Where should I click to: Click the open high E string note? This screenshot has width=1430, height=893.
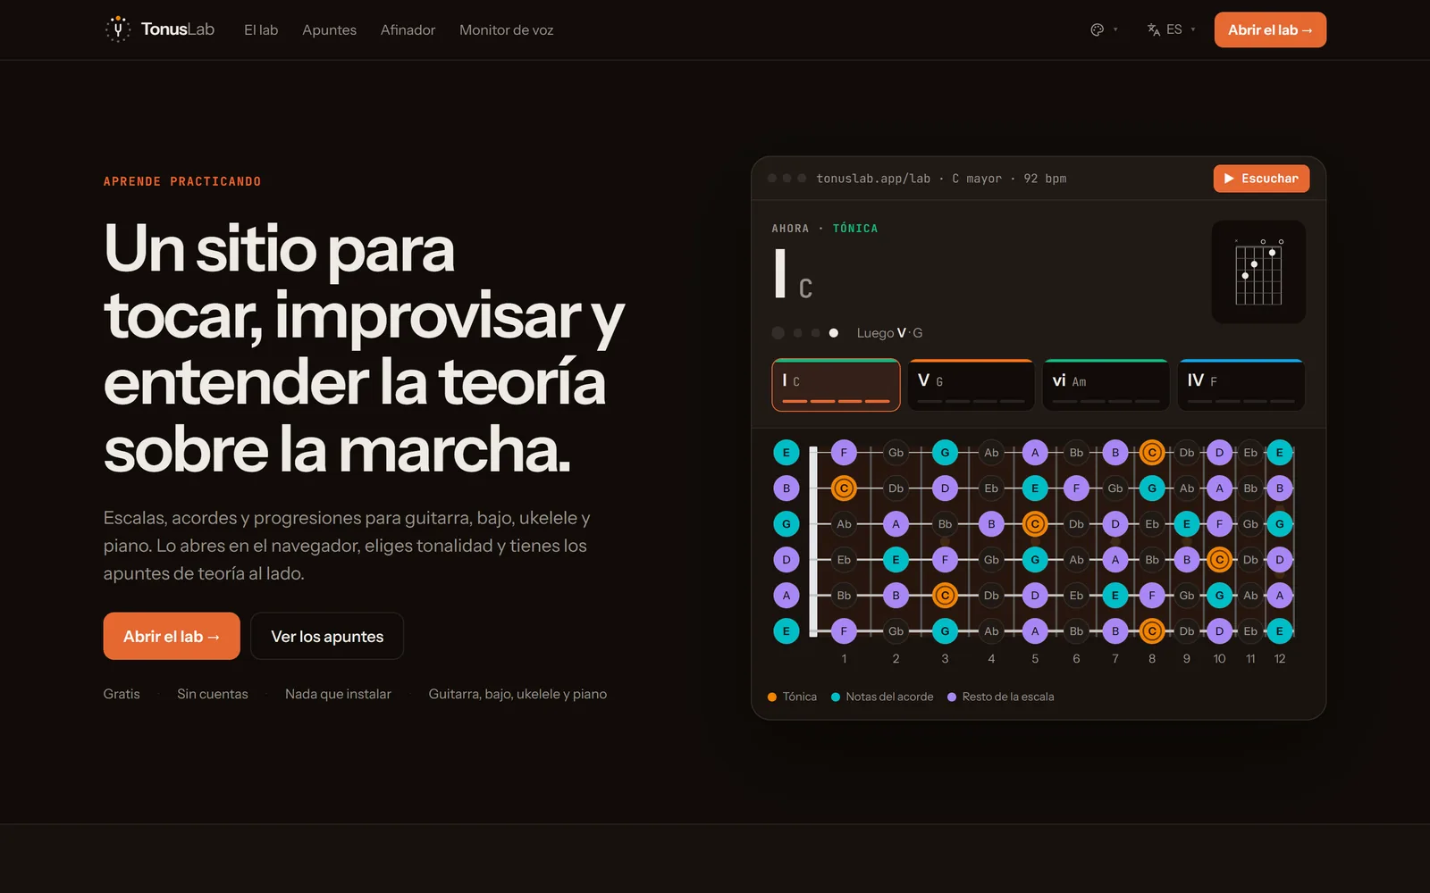(786, 453)
